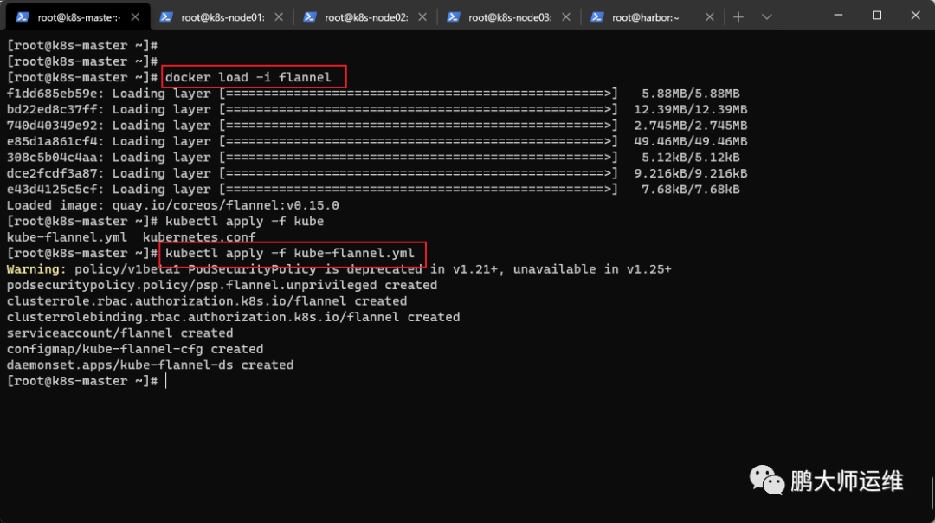The width and height of the screenshot is (935, 523).
Task: Switch to the root@k8s-node03 tab
Action: 509,17
